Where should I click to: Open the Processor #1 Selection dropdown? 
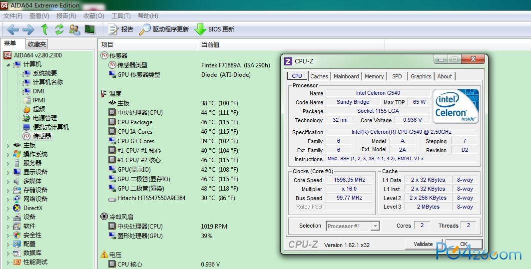coord(353,226)
